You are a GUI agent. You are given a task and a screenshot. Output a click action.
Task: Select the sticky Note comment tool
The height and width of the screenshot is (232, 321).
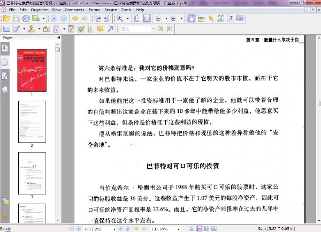click(101, 29)
